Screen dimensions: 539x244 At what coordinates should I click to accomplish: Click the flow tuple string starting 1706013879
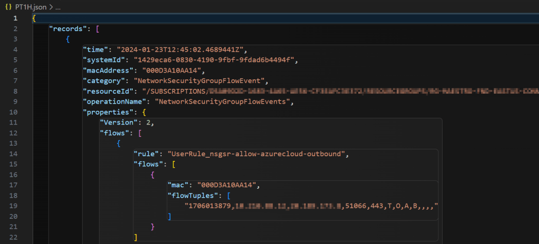[311, 206]
